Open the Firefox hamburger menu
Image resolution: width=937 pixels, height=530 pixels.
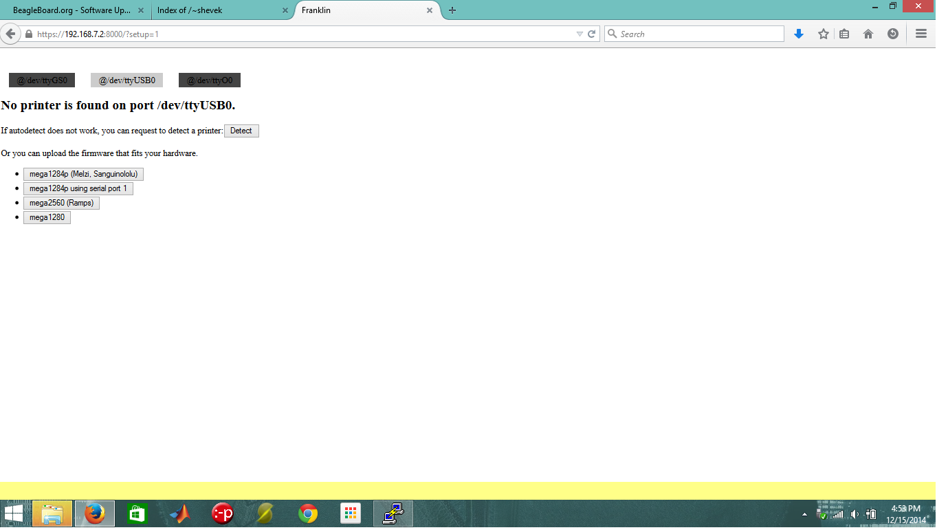point(921,34)
